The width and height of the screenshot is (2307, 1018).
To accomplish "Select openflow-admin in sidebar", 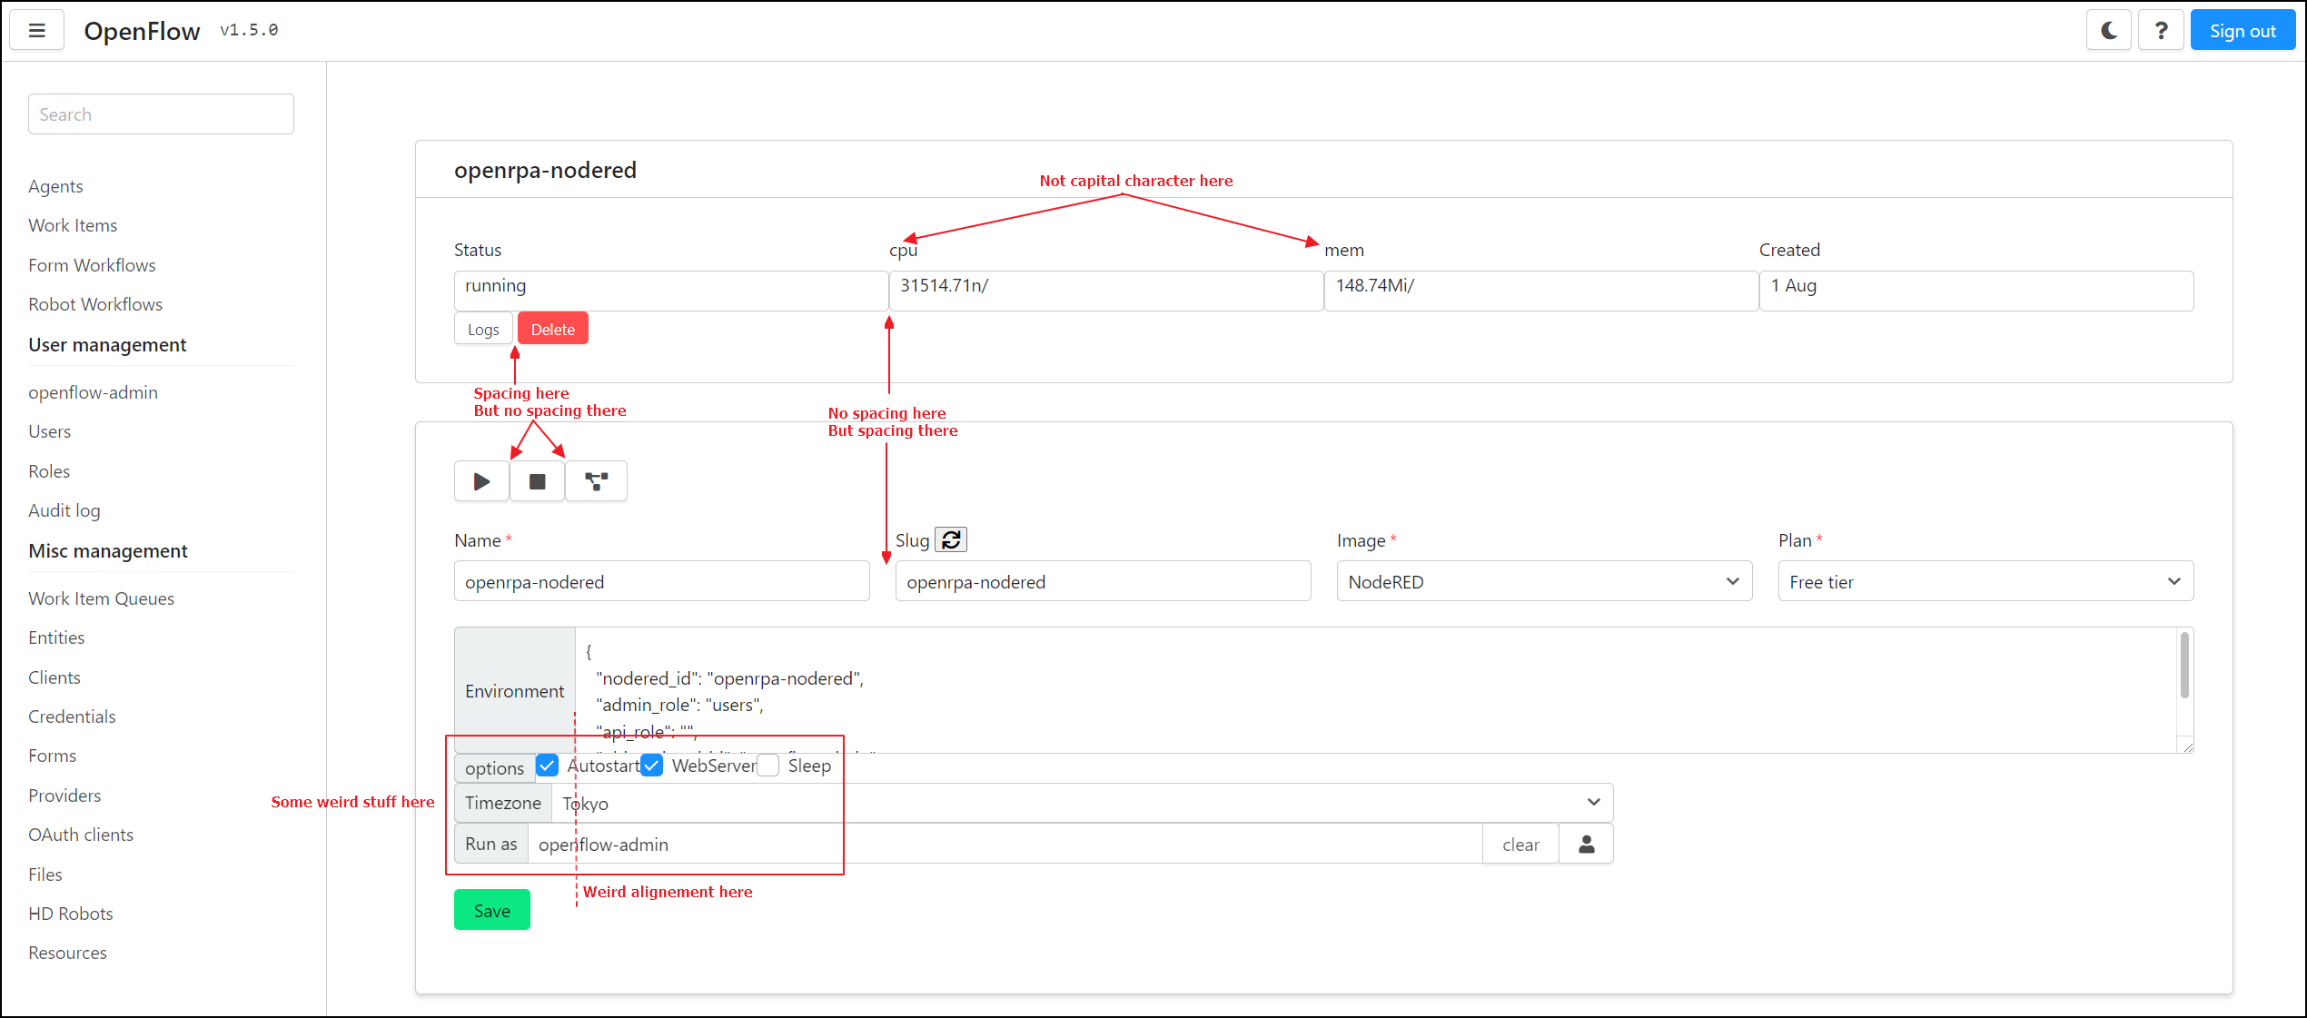I will 93,392.
